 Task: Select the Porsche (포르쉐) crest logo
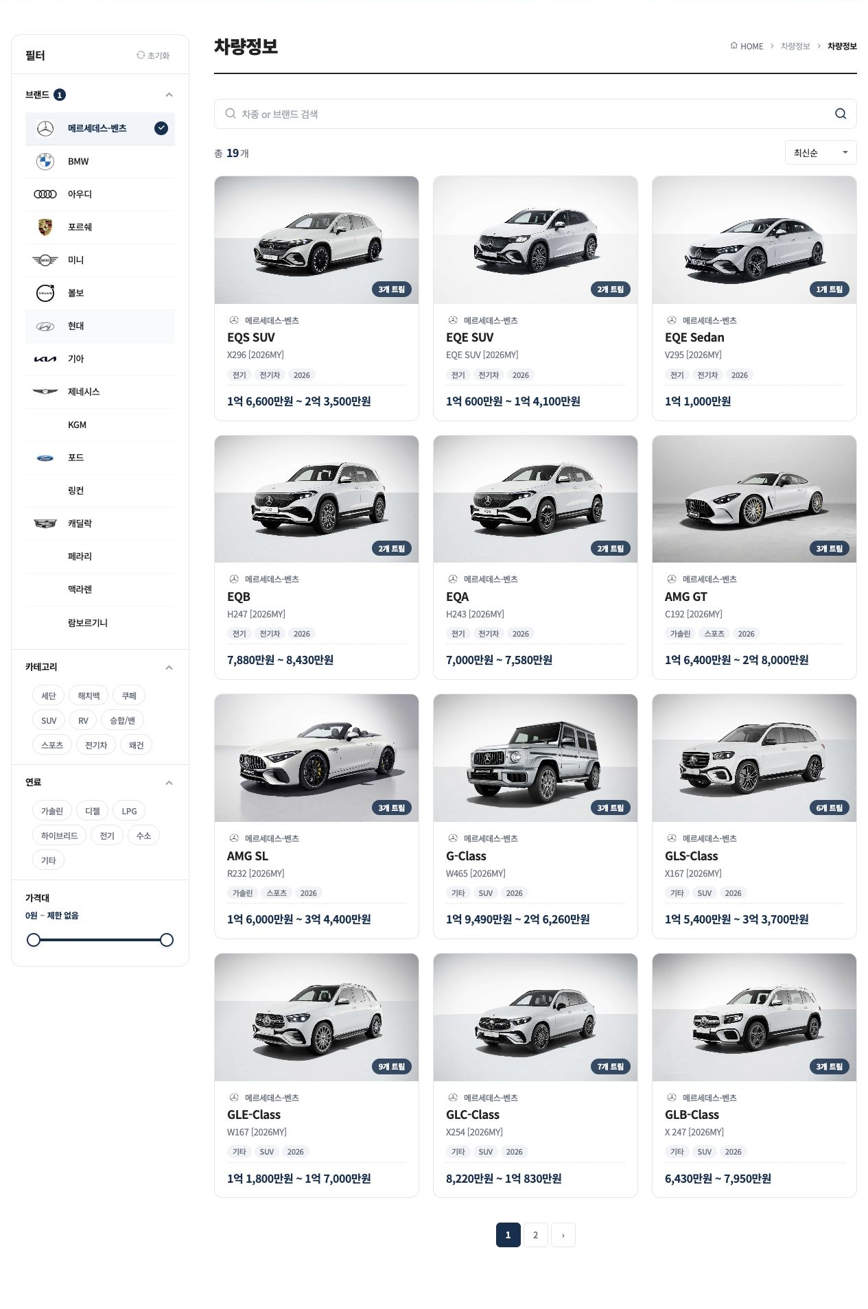tap(45, 227)
